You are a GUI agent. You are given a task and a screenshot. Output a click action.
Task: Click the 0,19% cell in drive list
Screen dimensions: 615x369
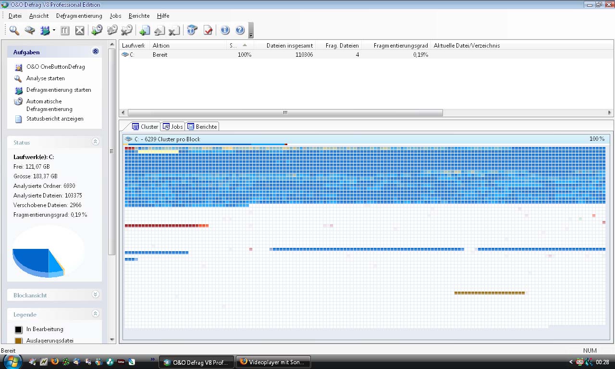[420, 55]
